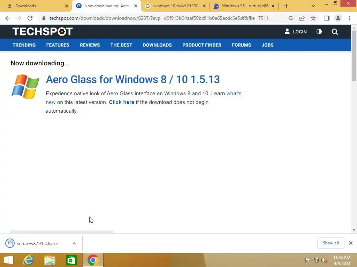Click the Windows flag logo image
The width and height of the screenshot is (357, 267).
[x=25, y=87]
